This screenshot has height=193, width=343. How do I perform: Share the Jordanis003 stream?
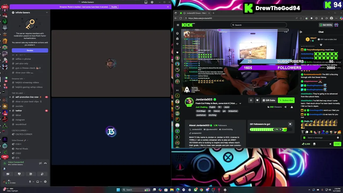pyautogui.click(x=285, y=107)
